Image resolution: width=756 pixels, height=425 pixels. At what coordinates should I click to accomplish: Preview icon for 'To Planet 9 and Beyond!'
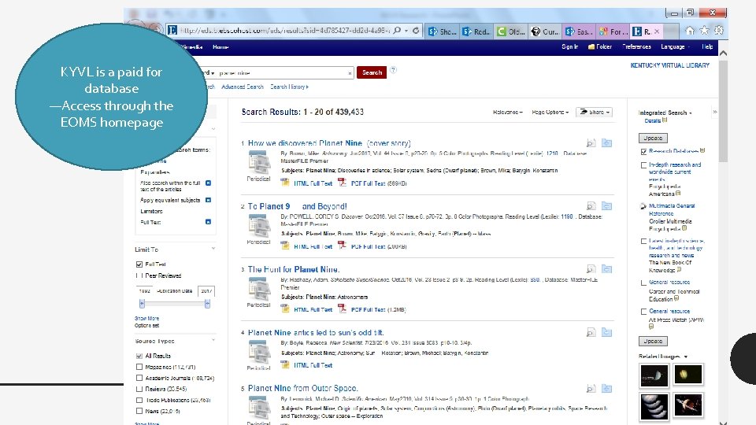pos(591,206)
